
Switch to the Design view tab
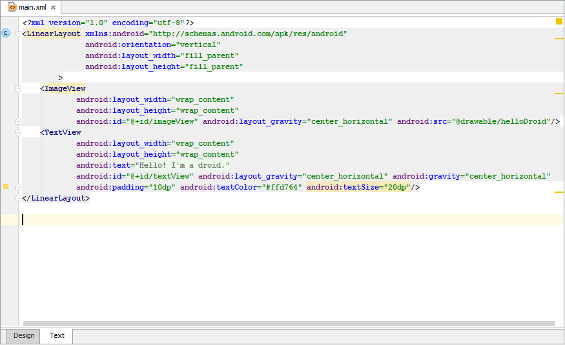click(24, 335)
